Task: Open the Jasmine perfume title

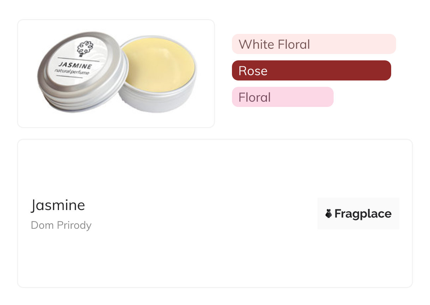Action: tap(58, 205)
